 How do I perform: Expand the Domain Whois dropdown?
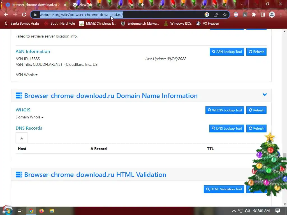pos(29,117)
